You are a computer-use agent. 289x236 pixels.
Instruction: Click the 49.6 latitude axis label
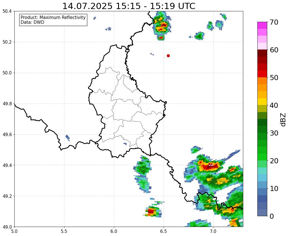click(x=7, y=134)
